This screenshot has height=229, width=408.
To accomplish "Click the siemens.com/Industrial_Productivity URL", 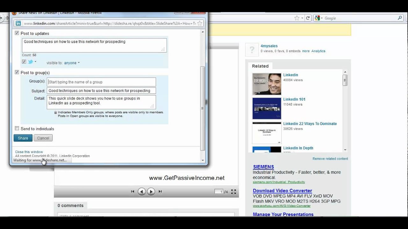I will [279, 182].
